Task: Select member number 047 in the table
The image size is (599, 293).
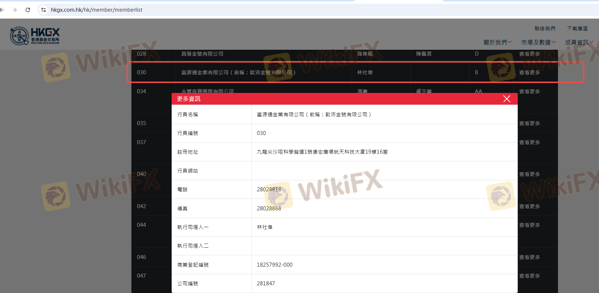Action: coord(141,276)
